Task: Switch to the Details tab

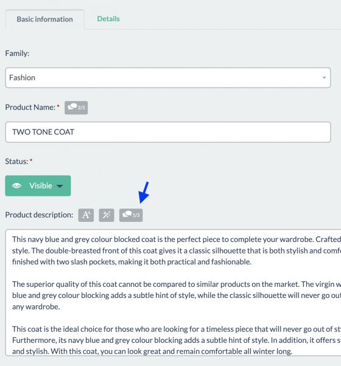Action: [x=108, y=19]
